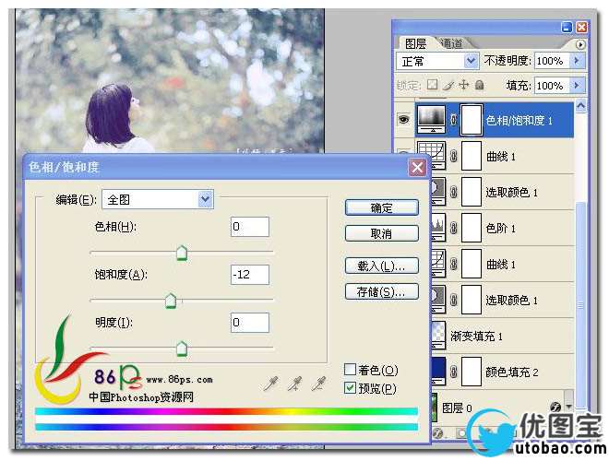
Task: Click the 色阶 1 link icon
Action: pos(453,228)
